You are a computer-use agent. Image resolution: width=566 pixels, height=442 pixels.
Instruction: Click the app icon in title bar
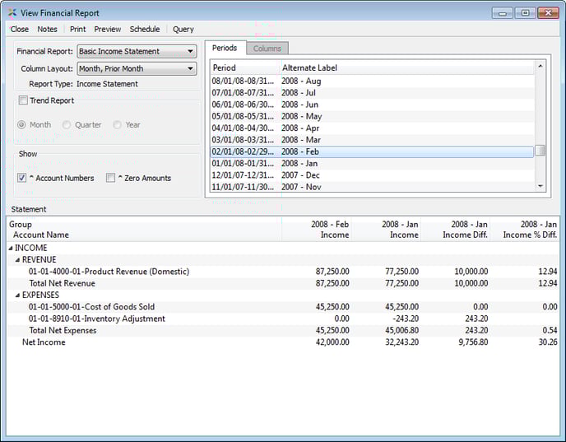12,13
